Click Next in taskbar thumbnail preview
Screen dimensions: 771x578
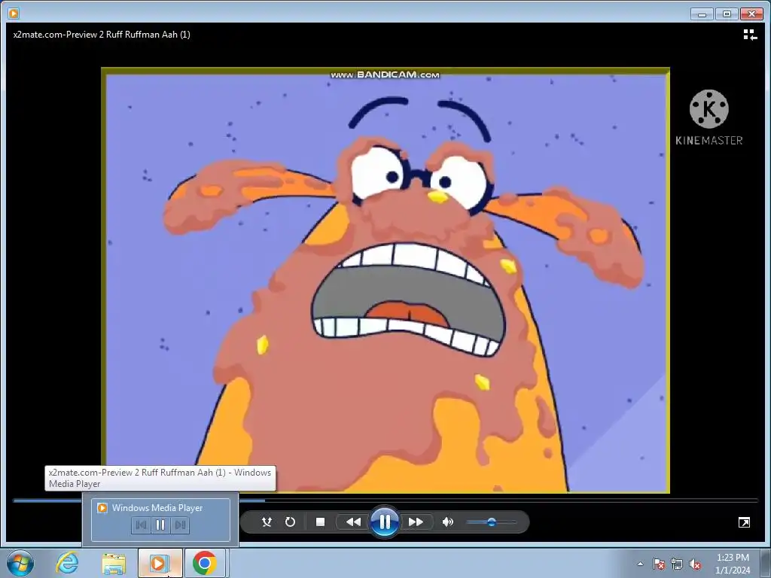click(x=180, y=525)
